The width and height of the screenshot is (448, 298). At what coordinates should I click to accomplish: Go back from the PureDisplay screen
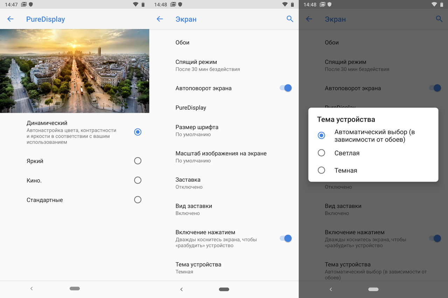[10, 19]
